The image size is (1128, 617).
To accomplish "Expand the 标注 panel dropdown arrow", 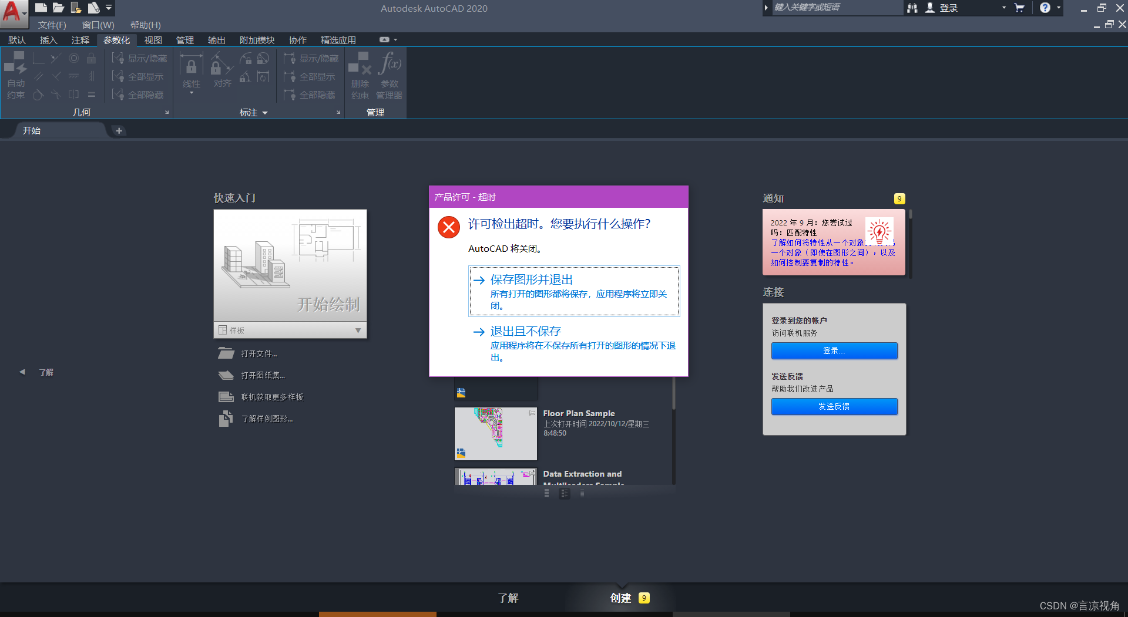I will (x=265, y=113).
